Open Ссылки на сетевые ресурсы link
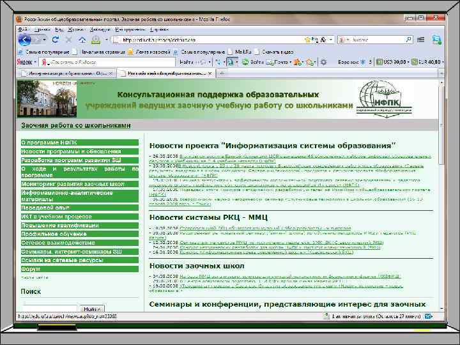Image resolution: width=460 pixels, height=345 pixels. (79, 260)
